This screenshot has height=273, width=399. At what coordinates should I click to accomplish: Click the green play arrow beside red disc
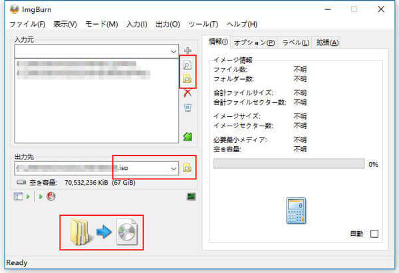[x=41, y=197]
